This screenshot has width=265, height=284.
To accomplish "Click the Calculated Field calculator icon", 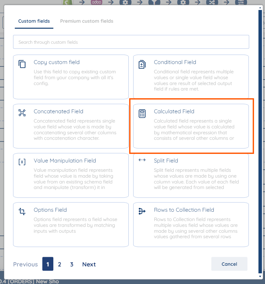I will [142, 114].
